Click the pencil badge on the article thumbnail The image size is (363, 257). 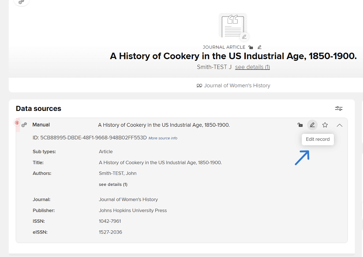point(244,37)
